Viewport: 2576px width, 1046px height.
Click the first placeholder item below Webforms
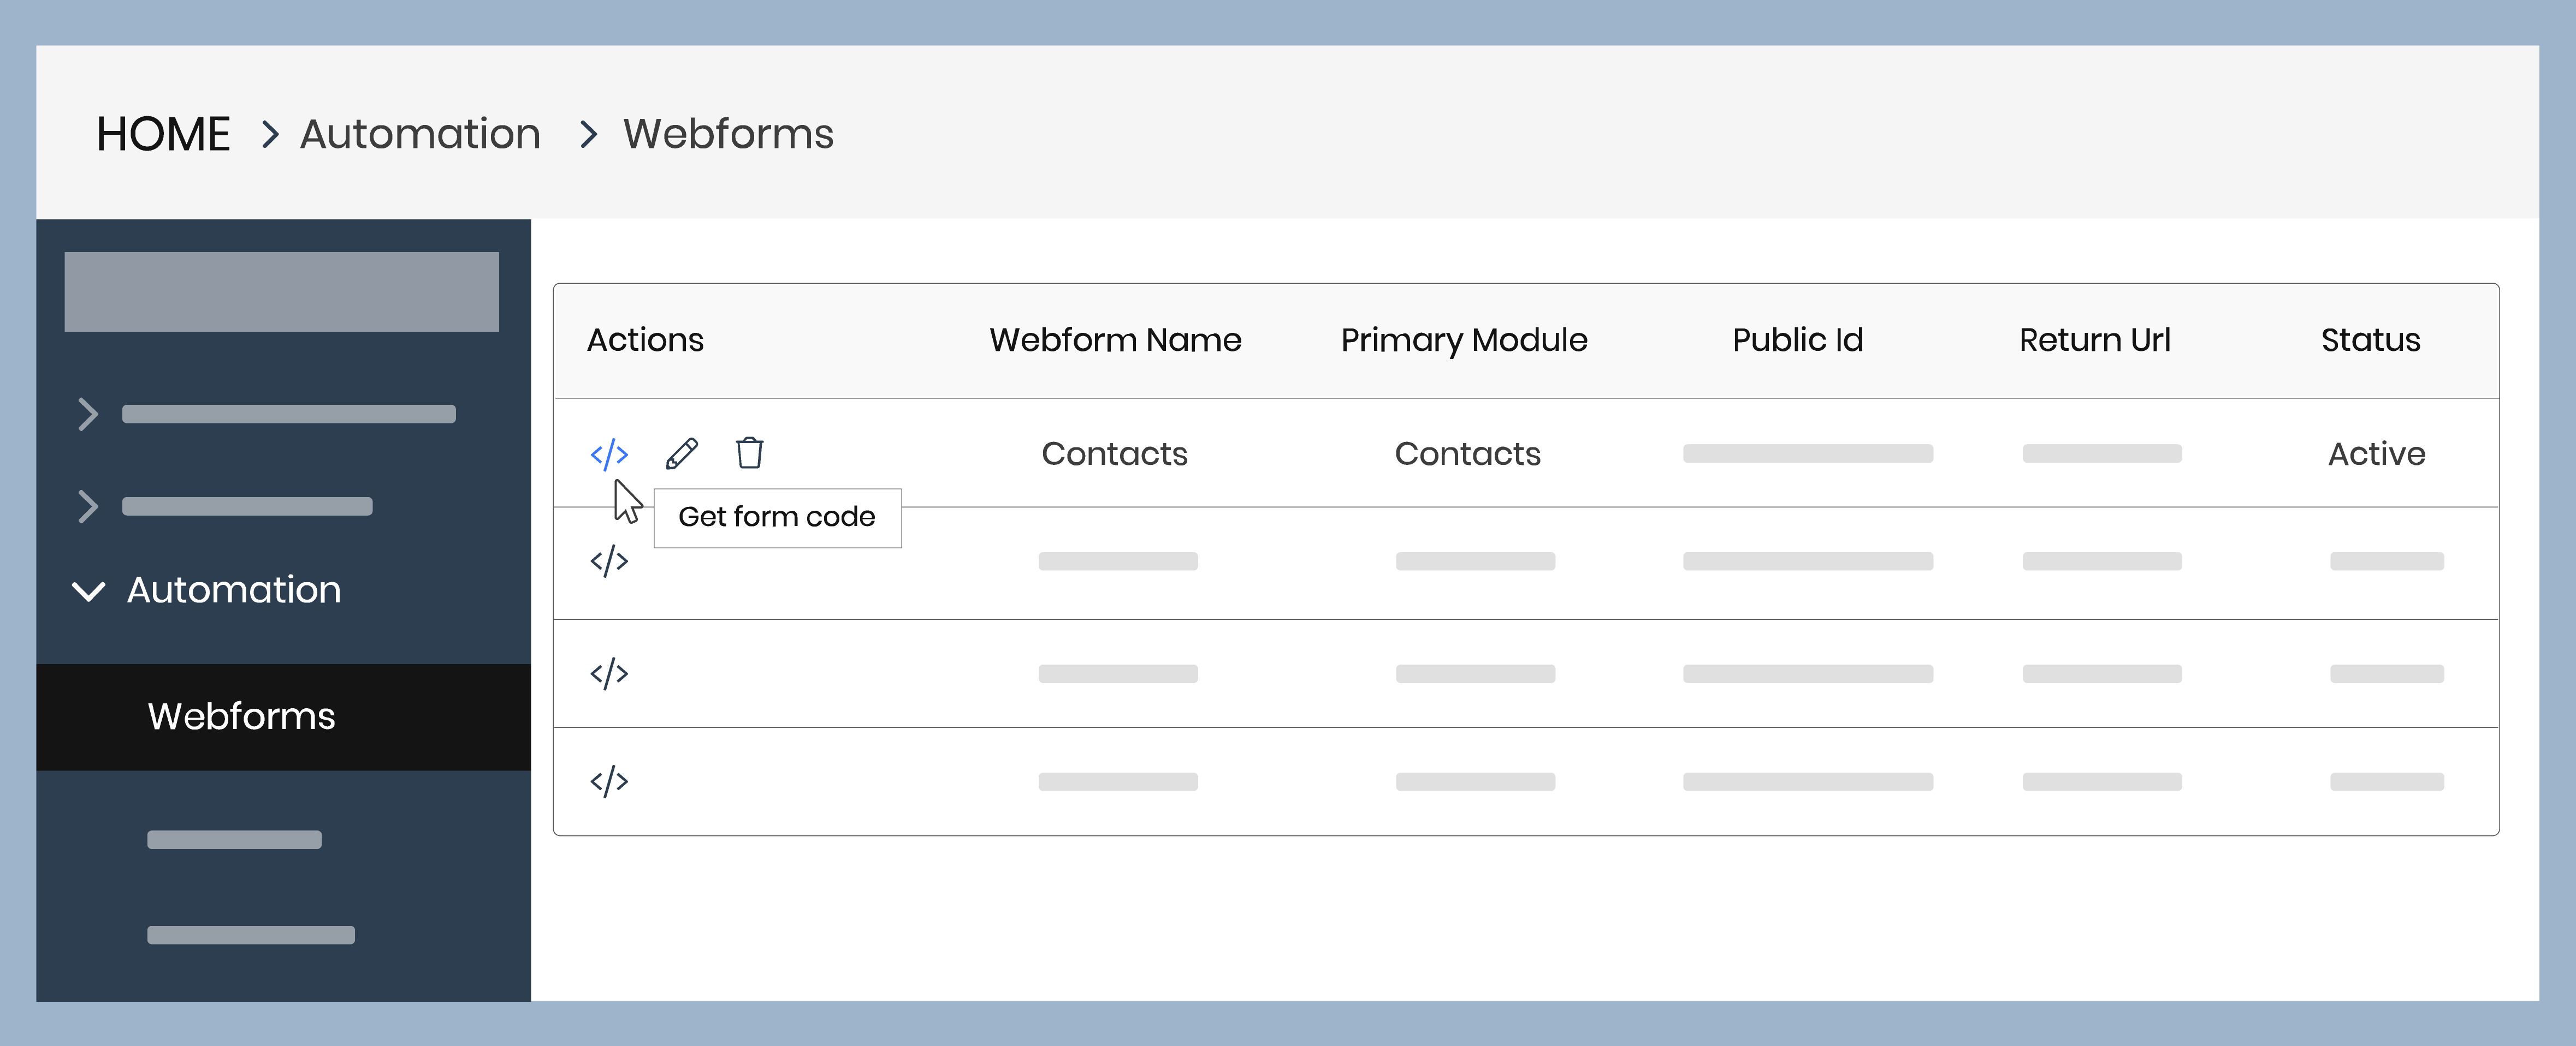234,839
